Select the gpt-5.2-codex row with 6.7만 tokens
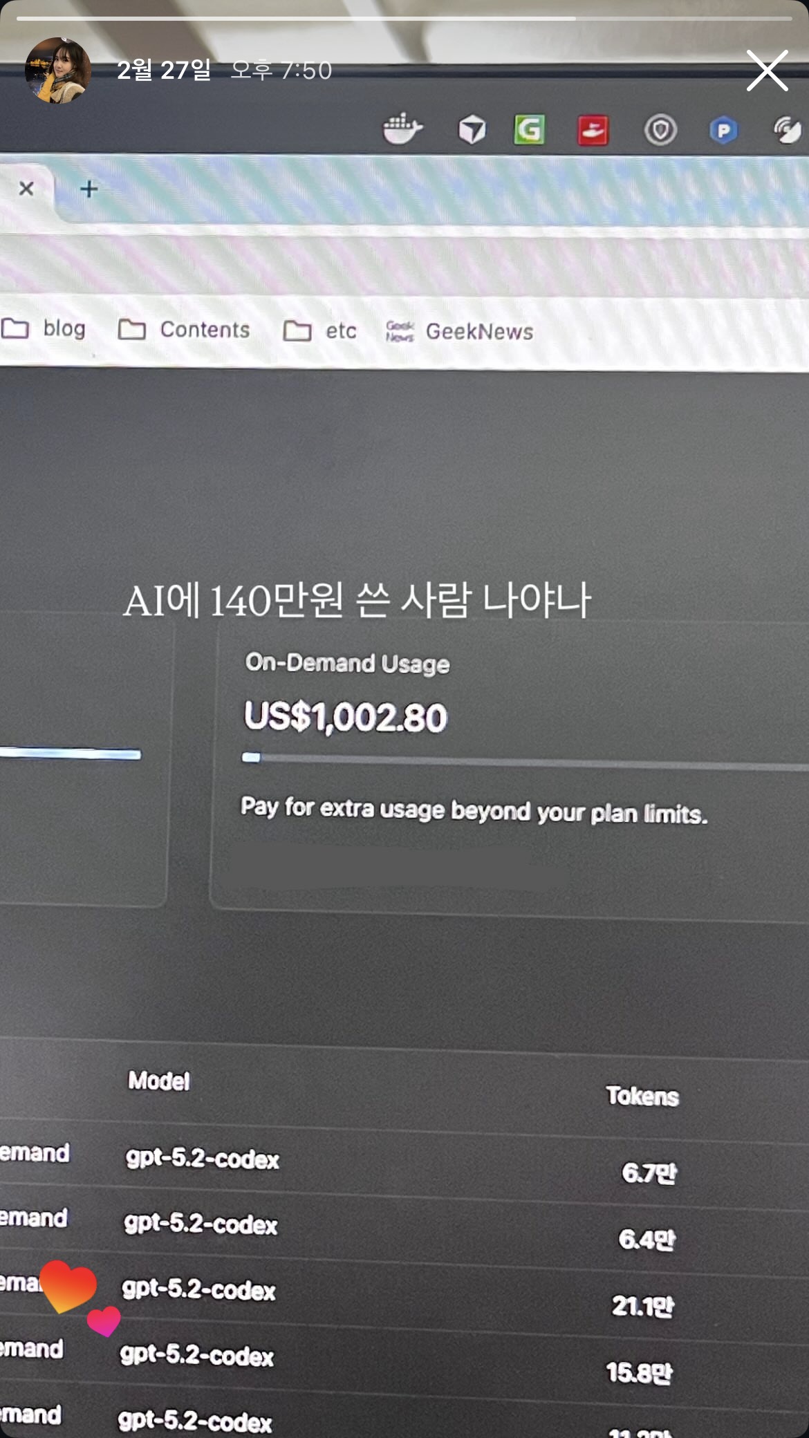Image resolution: width=809 pixels, height=1438 pixels. [x=404, y=1163]
